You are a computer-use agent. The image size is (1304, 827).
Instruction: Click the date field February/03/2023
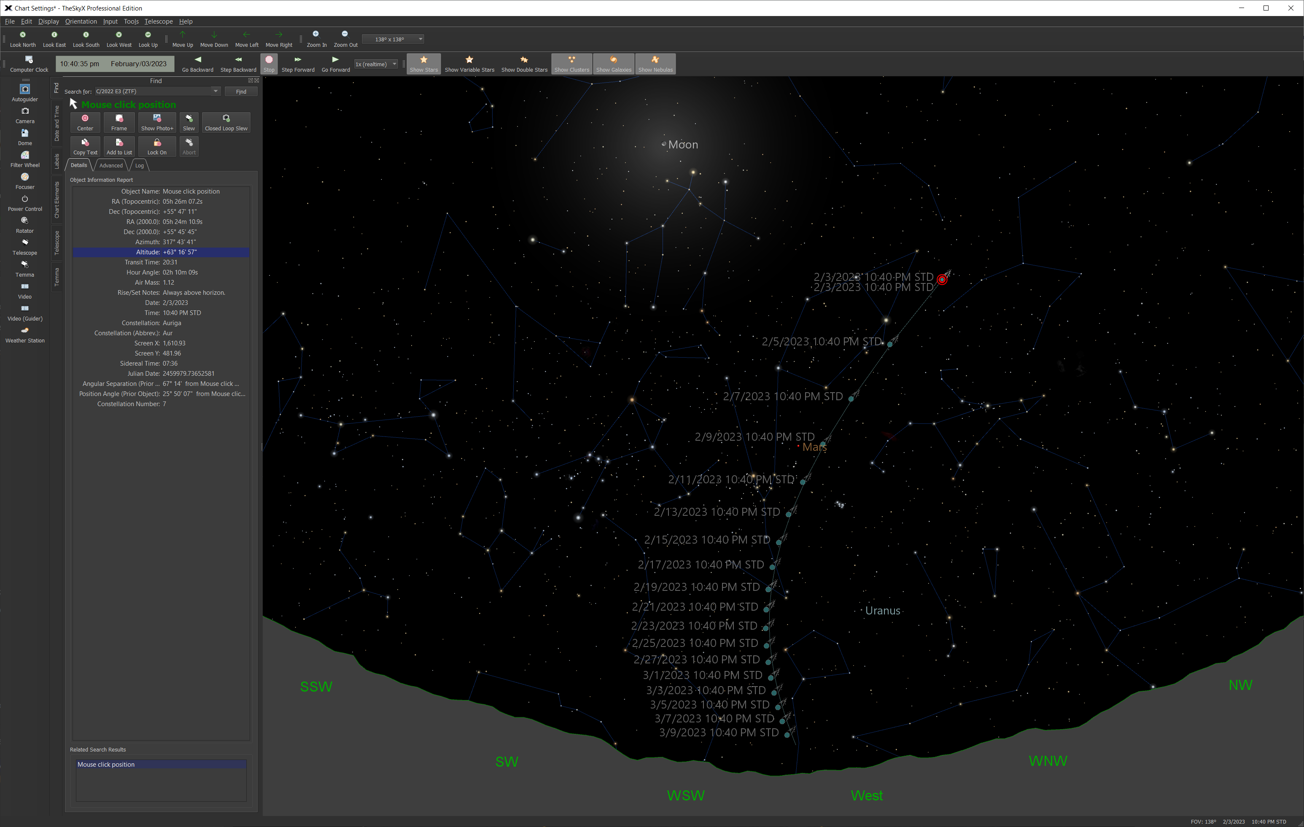point(139,64)
